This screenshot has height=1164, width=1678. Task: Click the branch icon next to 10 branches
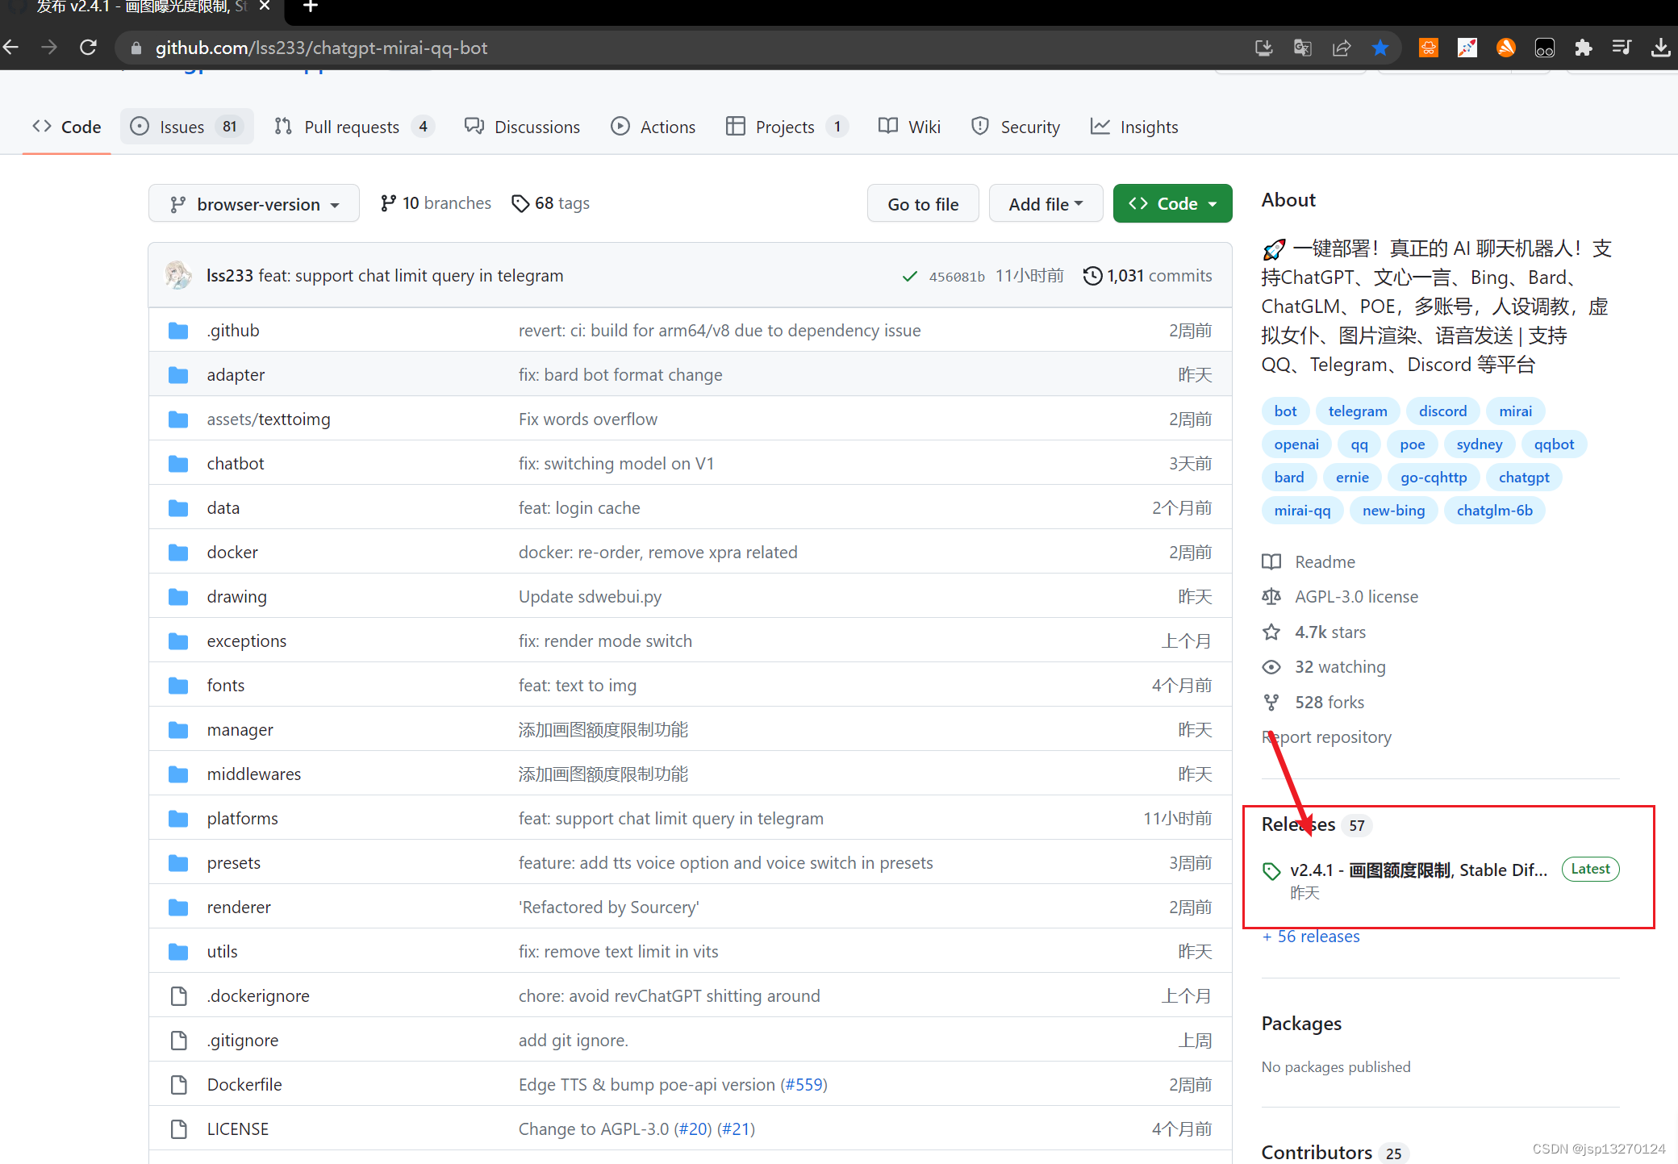388,203
